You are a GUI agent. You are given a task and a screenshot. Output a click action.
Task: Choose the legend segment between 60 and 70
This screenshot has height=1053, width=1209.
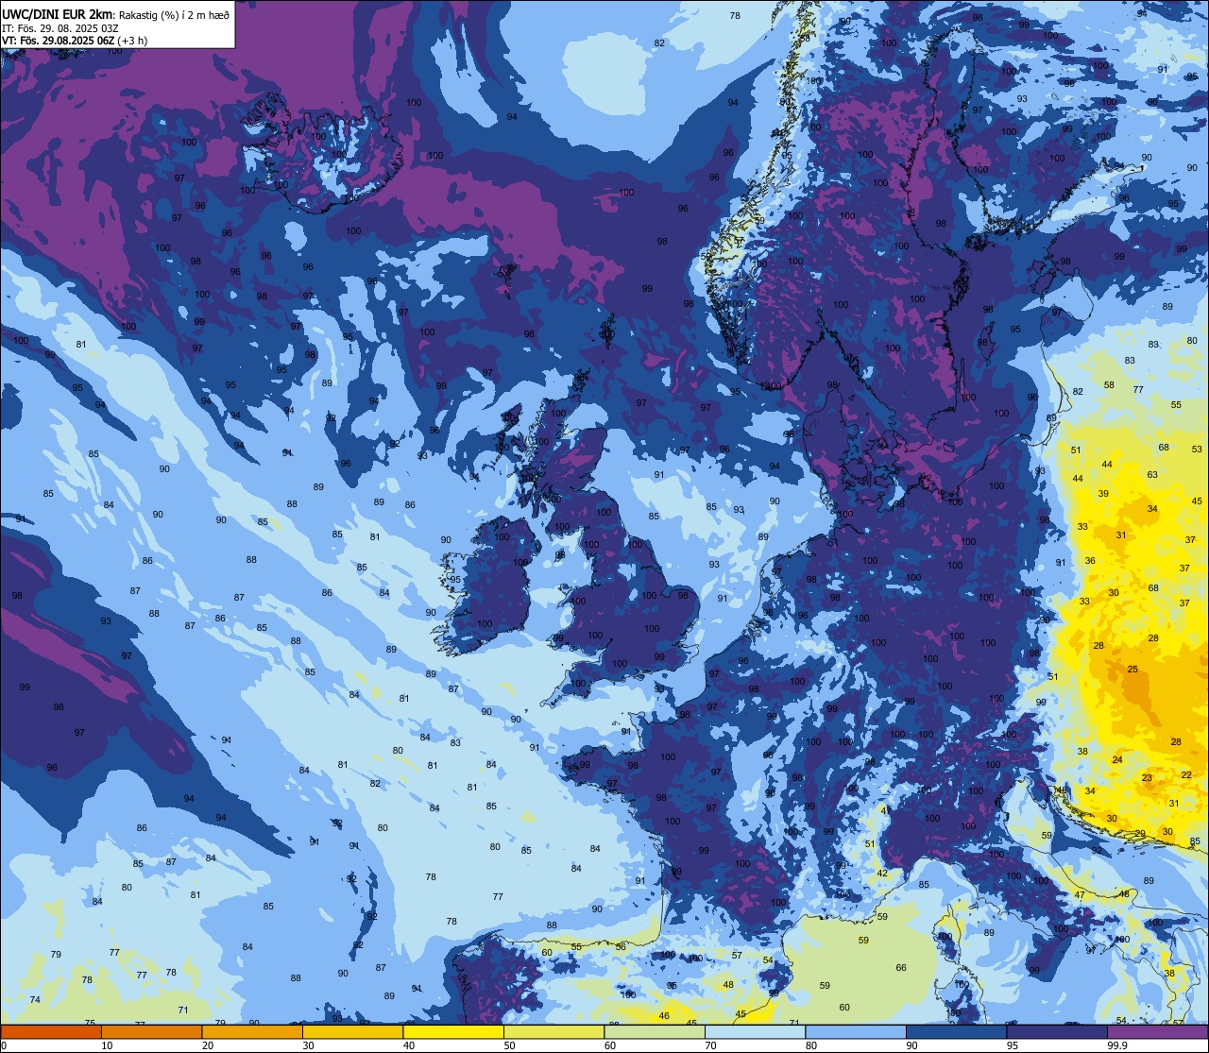(x=655, y=1031)
